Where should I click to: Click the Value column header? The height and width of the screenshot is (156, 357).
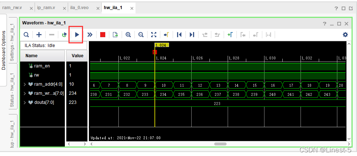[x=77, y=56]
